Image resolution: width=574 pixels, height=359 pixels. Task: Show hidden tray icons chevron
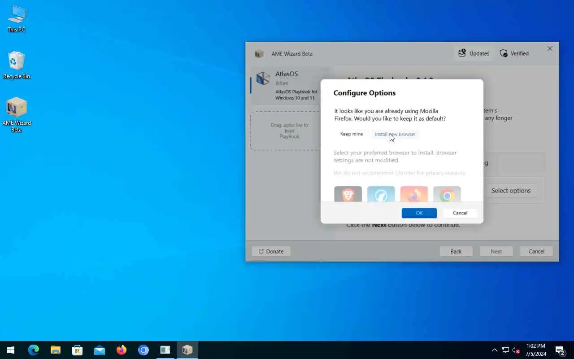(x=494, y=350)
